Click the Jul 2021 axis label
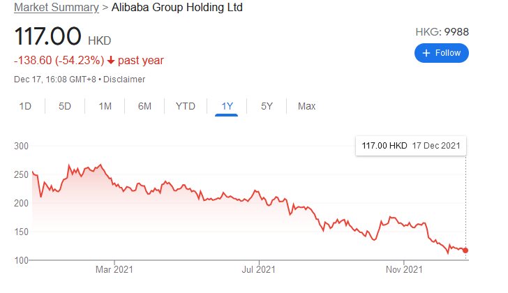 click(259, 268)
